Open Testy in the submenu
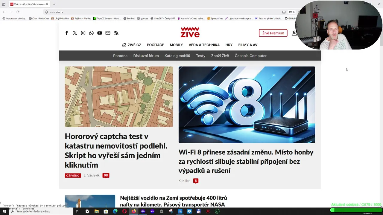Screen dimensions: 383x215 (x=200, y=56)
